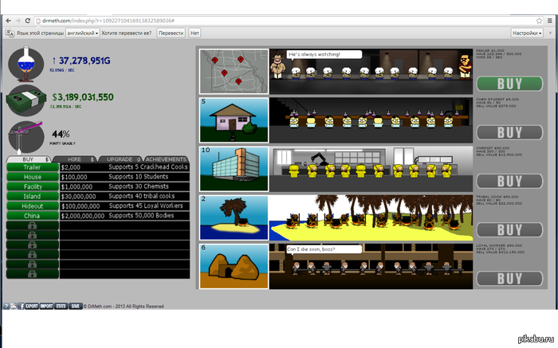The image size is (558, 348).
Task: Click the cash stack sell icon
Action: 26,101
